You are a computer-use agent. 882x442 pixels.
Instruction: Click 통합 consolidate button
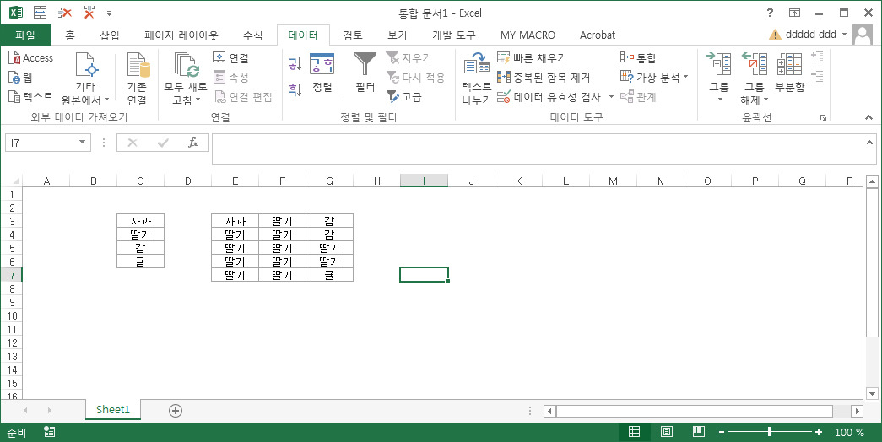pos(638,58)
